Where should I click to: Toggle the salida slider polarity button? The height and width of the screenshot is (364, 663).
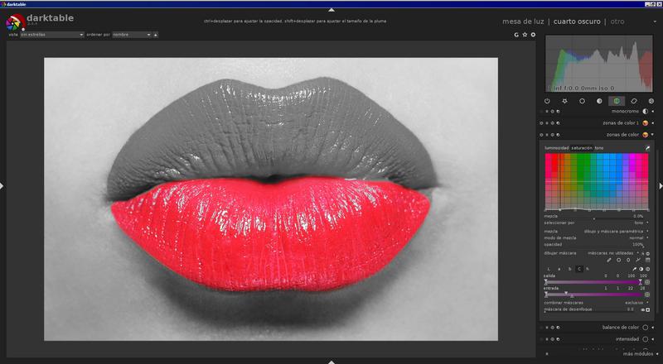point(647,282)
